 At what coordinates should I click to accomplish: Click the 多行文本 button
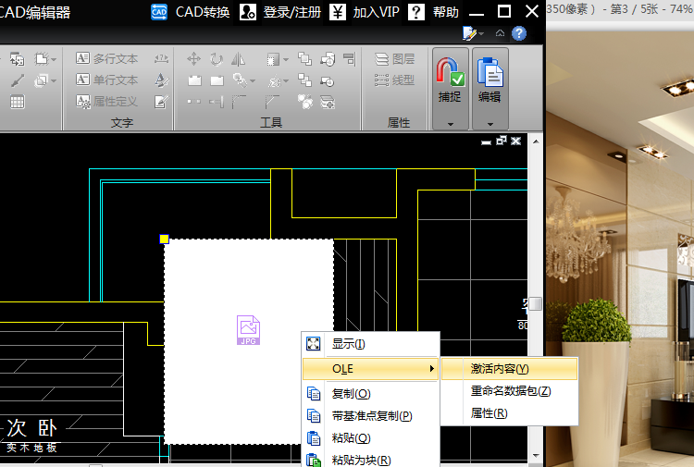pyautogui.click(x=107, y=58)
